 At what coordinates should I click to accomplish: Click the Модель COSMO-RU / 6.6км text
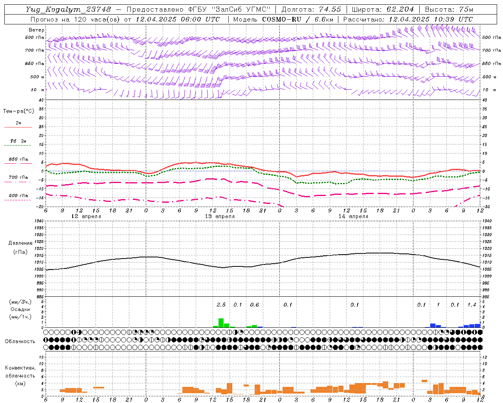pos(283,19)
